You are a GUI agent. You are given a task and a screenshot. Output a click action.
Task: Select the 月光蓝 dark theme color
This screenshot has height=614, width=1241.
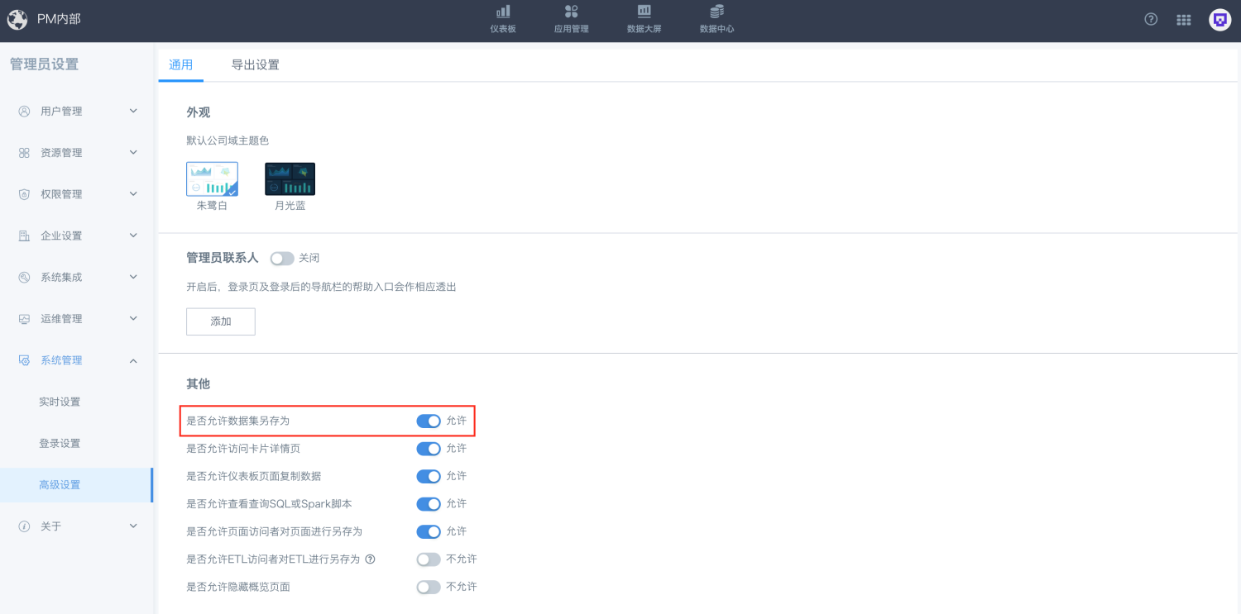(290, 179)
